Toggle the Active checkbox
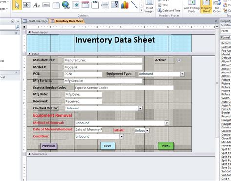Viewport: 231px width, 181px height. point(179,60)
